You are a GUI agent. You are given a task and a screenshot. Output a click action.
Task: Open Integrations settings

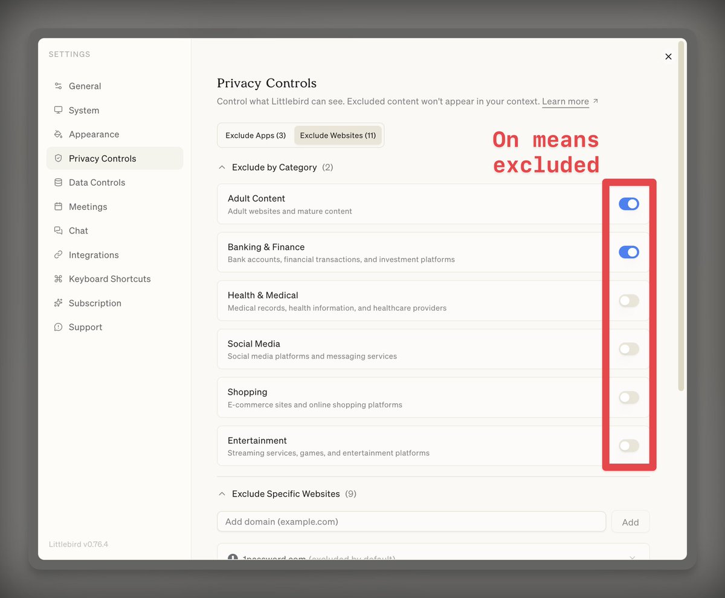115,255
